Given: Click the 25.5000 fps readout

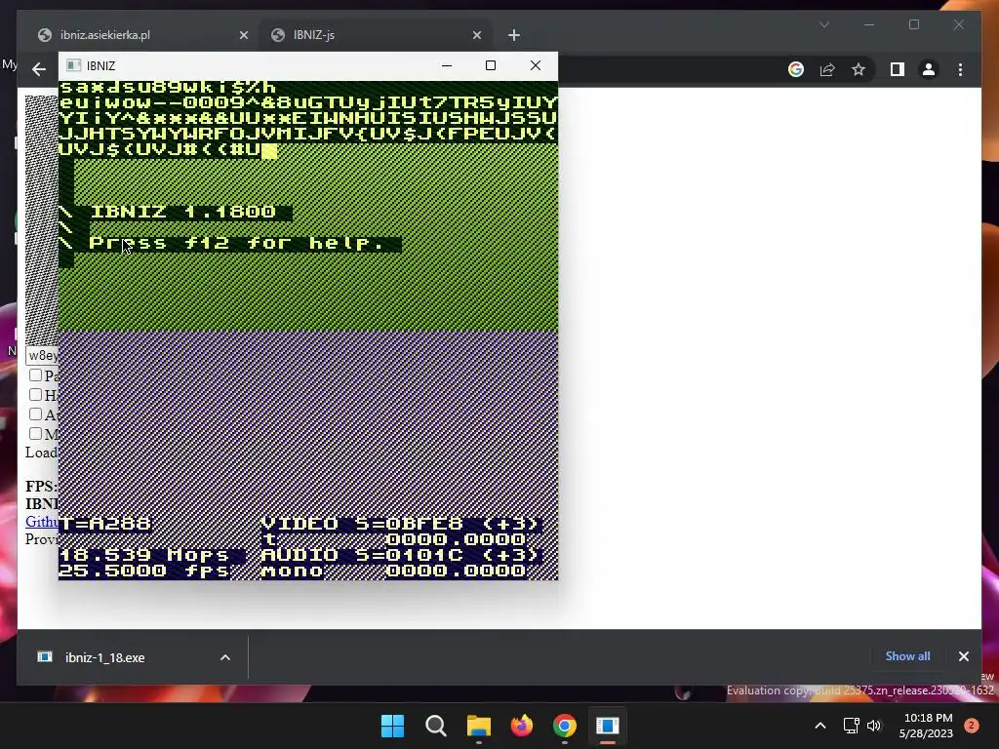Looking at the screenshot, I should pos(144,571).
